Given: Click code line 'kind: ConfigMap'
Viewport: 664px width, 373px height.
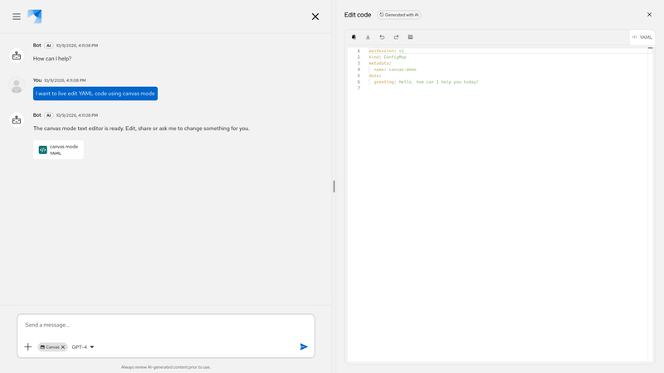Looking at the screenshot, I should (x=388, y=57).
